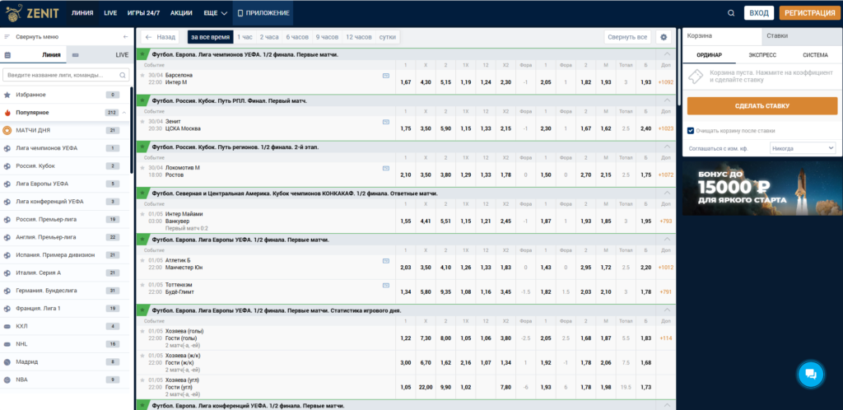Image resolution: width=843 pixels, height=410 pixels.
Task: Collapse Лига Европы Первые матчи section chevron
Action: click(667, 239)
